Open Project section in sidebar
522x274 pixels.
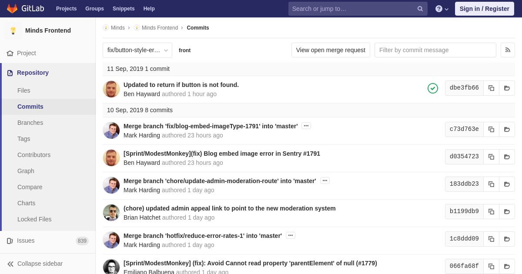click(27, 53)
